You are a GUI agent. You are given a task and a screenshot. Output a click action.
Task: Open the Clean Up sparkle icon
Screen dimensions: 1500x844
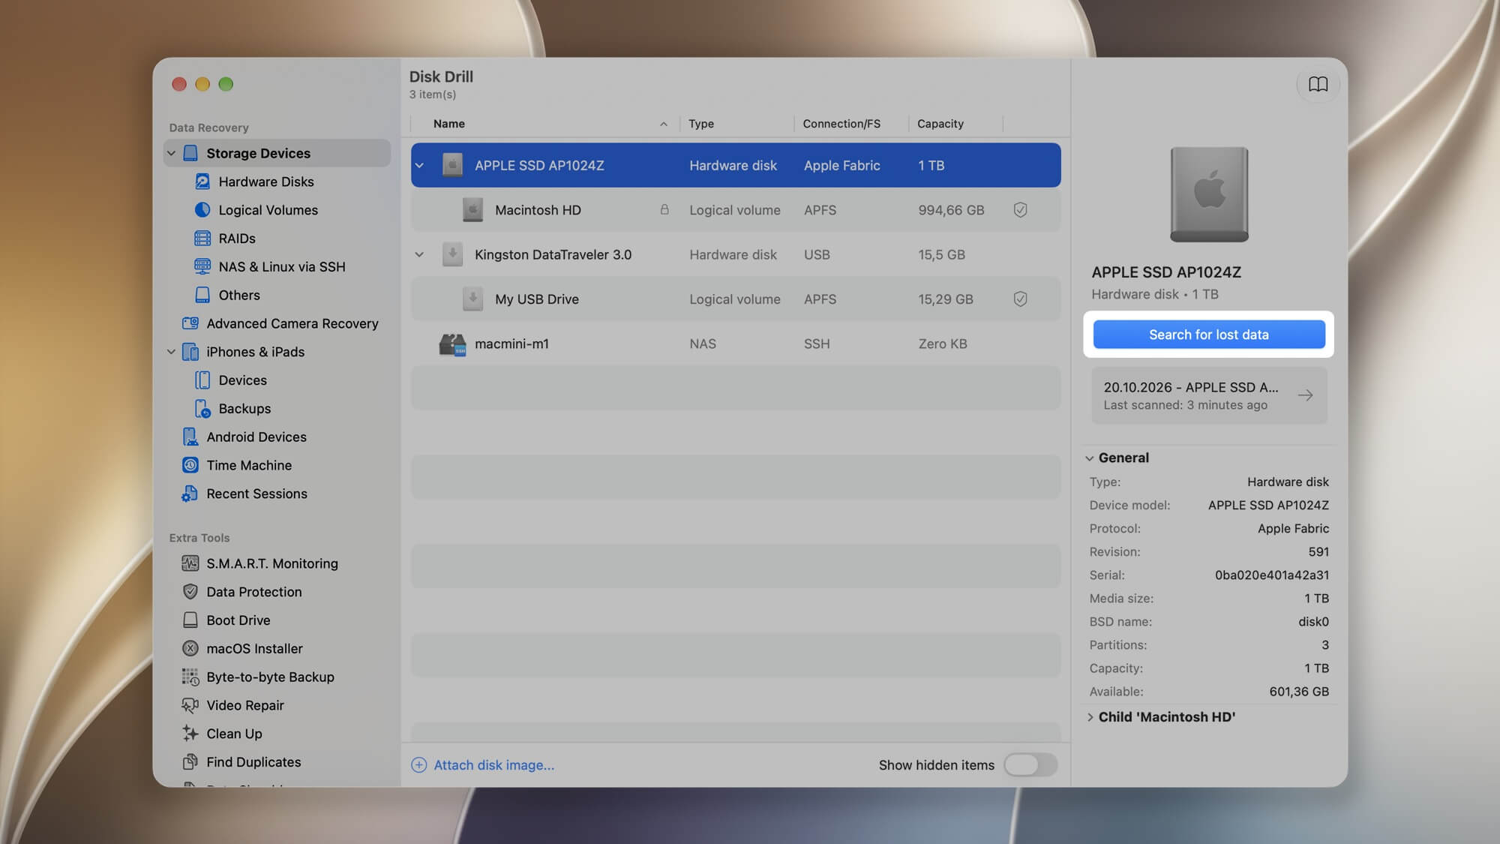click(190, 734)
